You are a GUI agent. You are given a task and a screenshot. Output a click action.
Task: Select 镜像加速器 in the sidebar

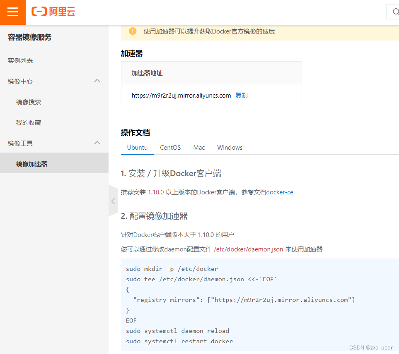(x=54, y=163)
